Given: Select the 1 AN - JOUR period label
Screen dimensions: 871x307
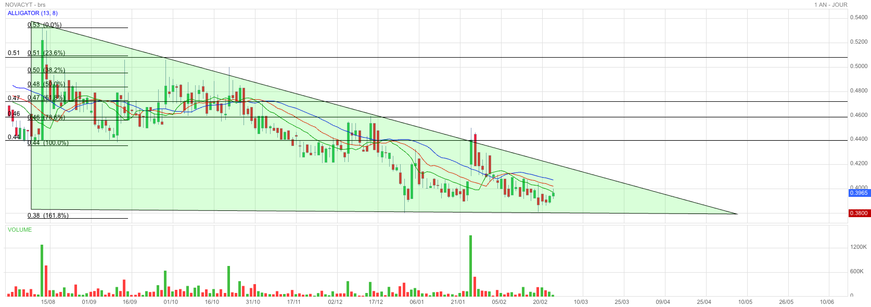Looking at the screenshot, I should click(x=831, y=5).
